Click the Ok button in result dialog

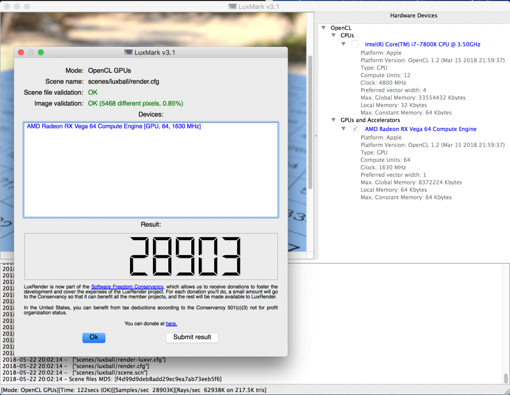[x=94, y=337]
